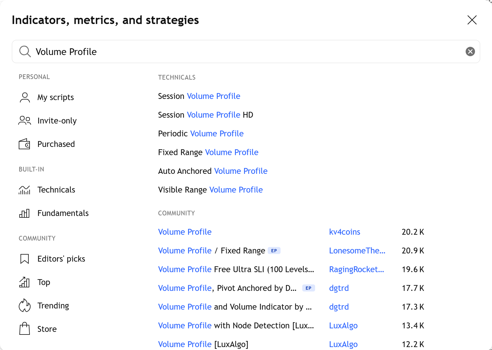Click inside the Volume Profile search box
Image resolution: width=492 pixels, height=350 pixels.
coord(246,52)
